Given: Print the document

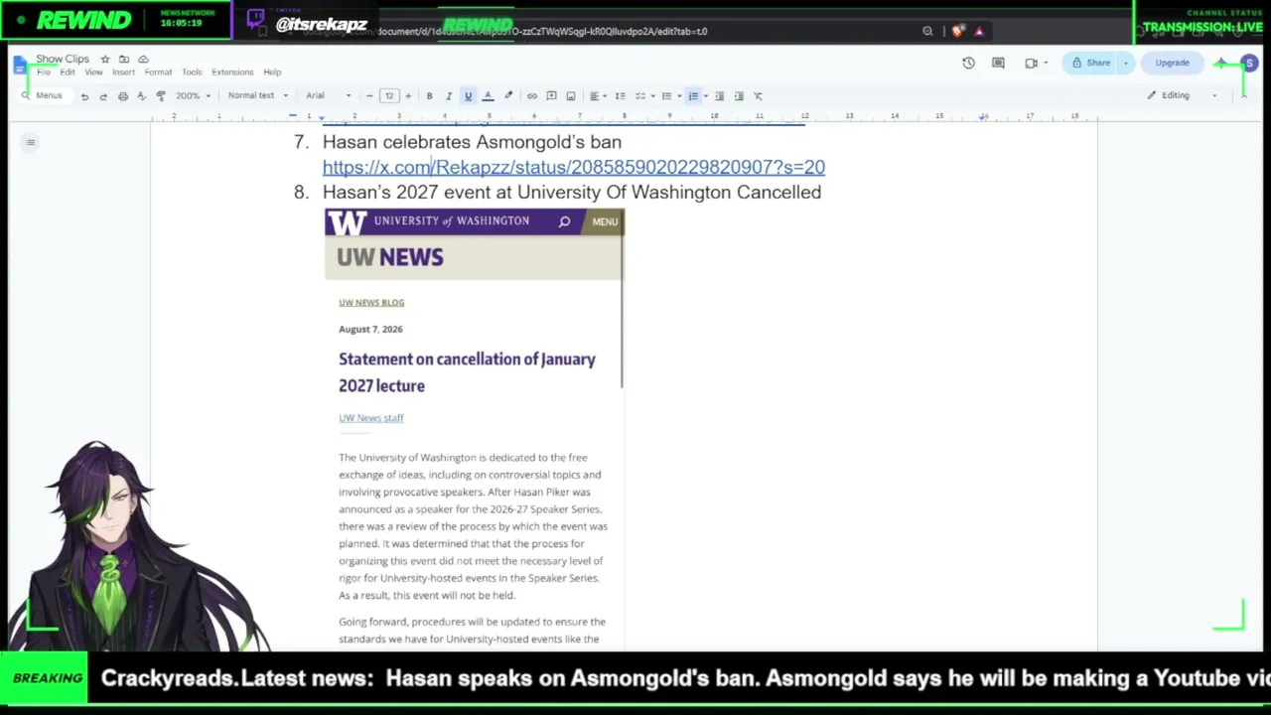Looking at the screenshot, I should (x=123, y=96).
